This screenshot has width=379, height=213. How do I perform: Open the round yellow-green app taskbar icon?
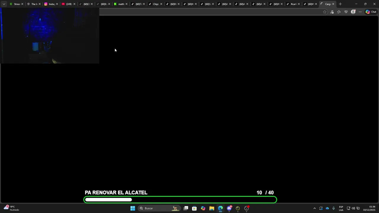[238, 208]
